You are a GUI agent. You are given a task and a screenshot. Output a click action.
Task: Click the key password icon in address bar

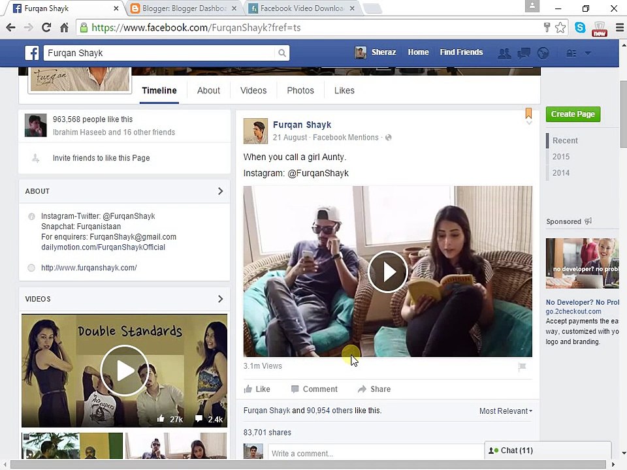pyautogui.click(x=547, y=27)
